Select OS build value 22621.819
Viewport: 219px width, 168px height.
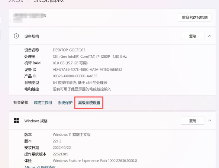point(61,154)
